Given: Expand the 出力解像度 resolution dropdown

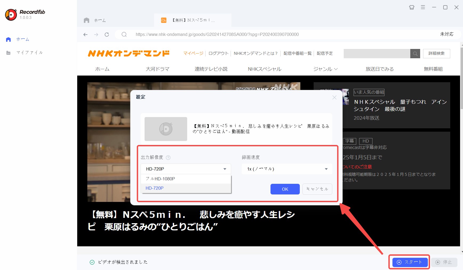Looking at the screenshot, I should pos(186,169).
